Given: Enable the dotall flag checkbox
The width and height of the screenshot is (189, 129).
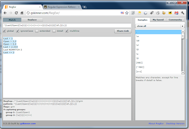Looking at the screenshot, I should (54, 31).
